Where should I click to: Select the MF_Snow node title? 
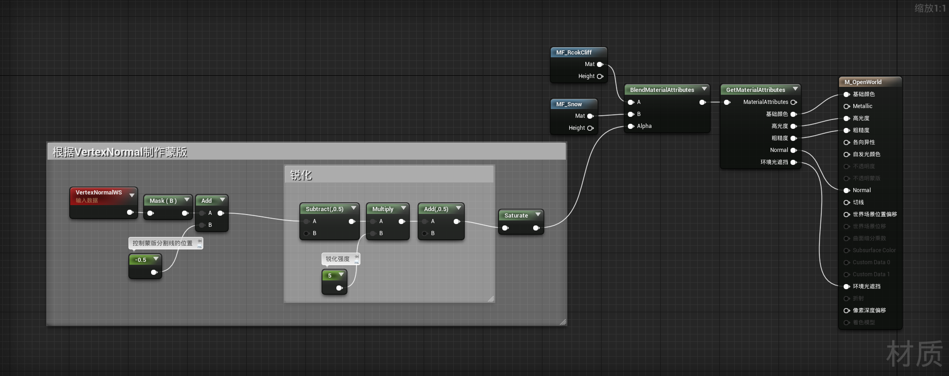click(569, 104)
